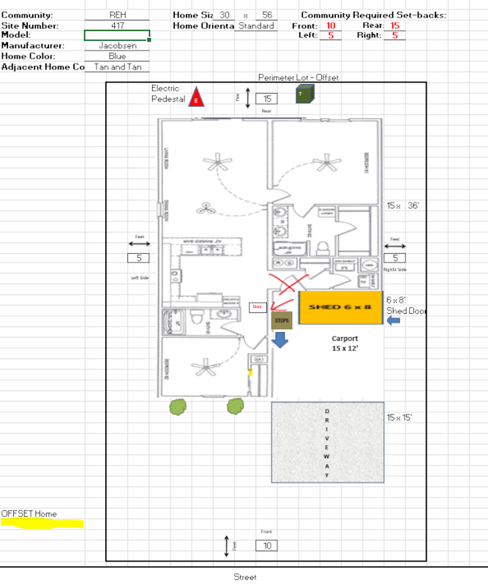The image size is (488, 585).
Task: Select the yellow highlighted cell under OFFSET Home
Action: click(x=42, y=524)
